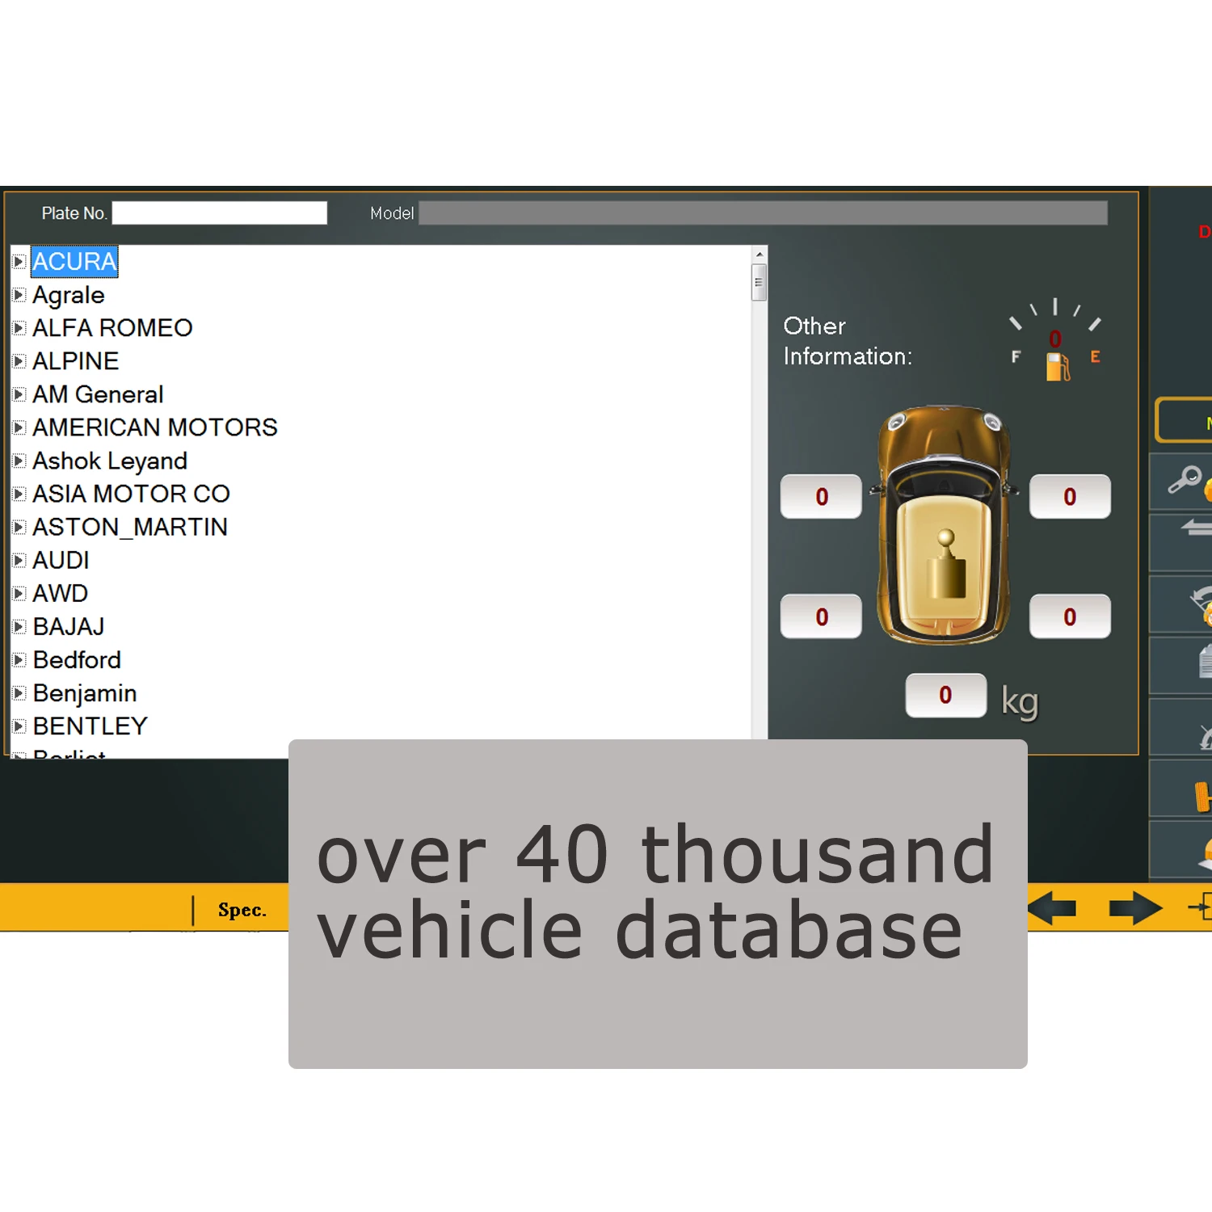1212x1212 pixels.
Task: Expand the Agrale tree node
Action: point(19,295)
